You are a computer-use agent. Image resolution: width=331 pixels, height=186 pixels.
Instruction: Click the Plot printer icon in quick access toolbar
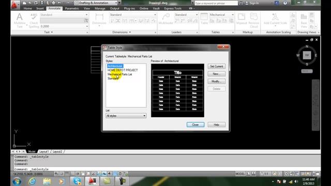[53, 3]
